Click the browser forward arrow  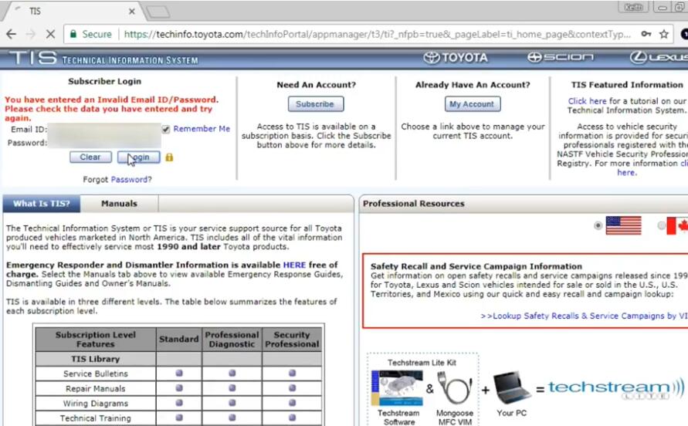click(x=31, y=34)
